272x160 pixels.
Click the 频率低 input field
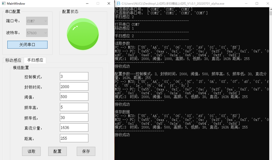pos(74,117)
